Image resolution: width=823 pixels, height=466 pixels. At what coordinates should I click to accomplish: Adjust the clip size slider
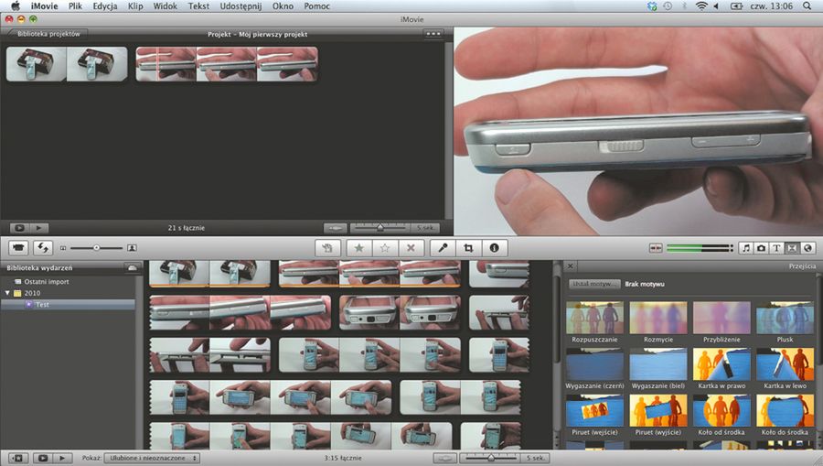point(97,248)
